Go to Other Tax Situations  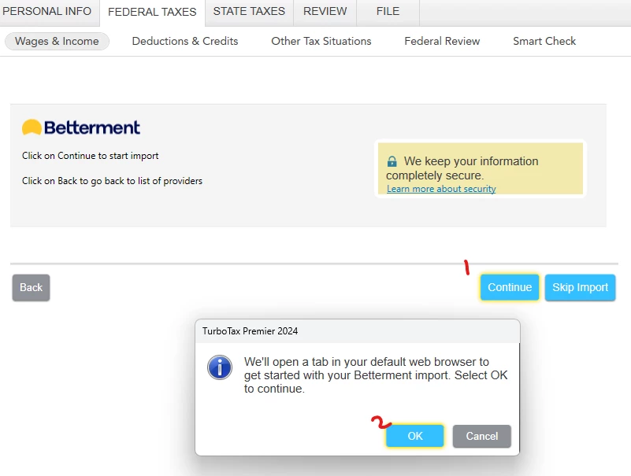(x=321, y=41)
